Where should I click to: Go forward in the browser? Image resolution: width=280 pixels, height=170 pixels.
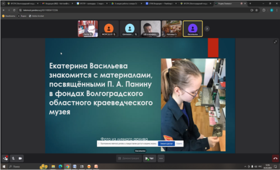click(x=9, y=10)
